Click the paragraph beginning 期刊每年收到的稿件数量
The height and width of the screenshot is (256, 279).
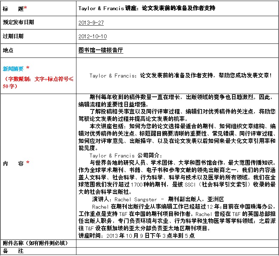(176, 101)
